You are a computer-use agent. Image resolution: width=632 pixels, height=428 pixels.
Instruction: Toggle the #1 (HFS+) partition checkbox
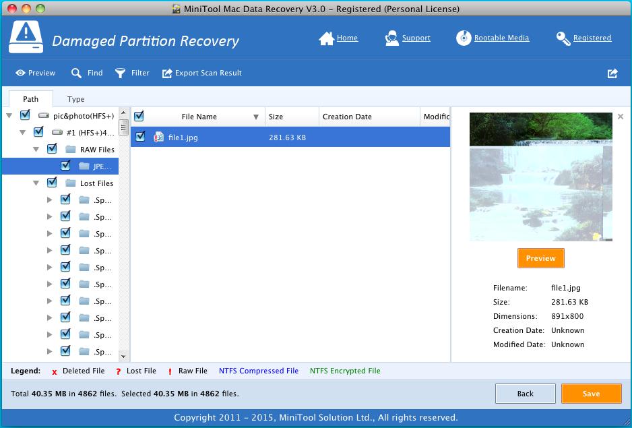38,132
